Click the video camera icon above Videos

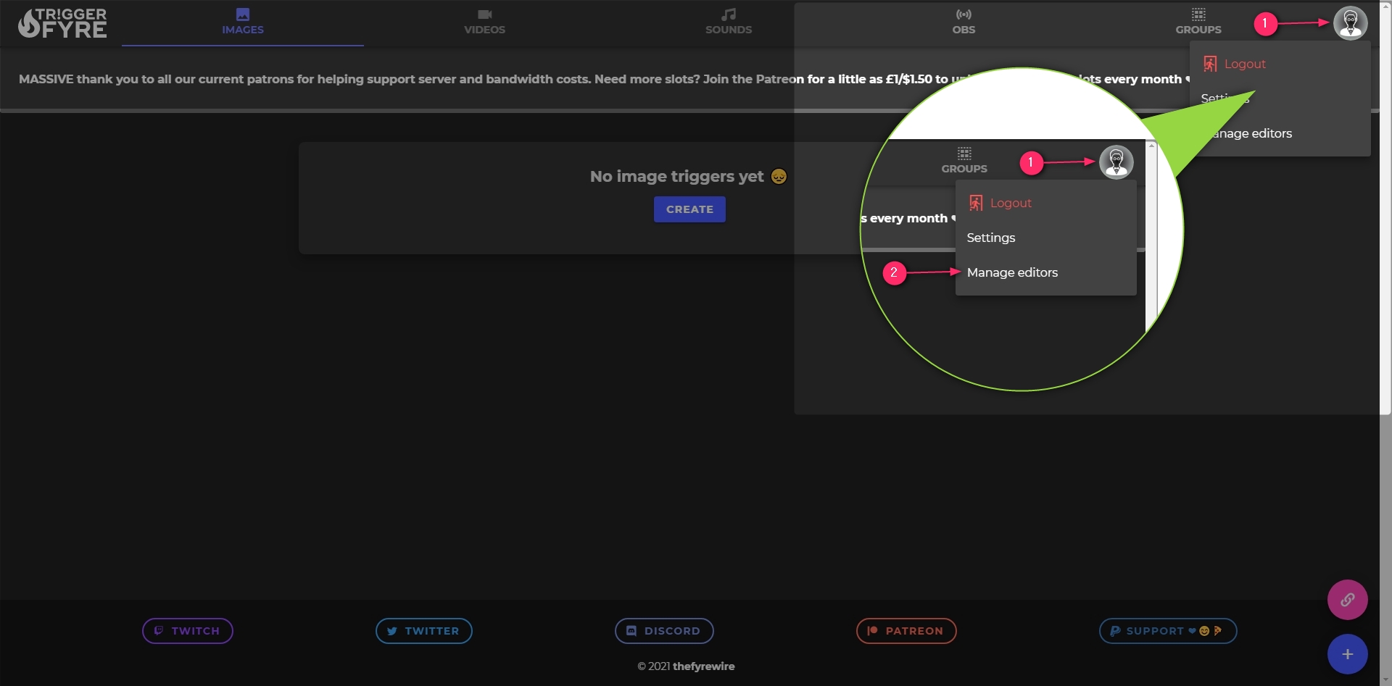(484, 14)
